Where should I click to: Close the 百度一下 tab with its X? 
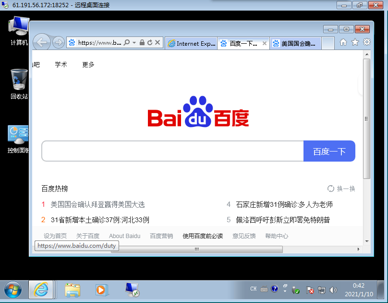tap(264, 43)
